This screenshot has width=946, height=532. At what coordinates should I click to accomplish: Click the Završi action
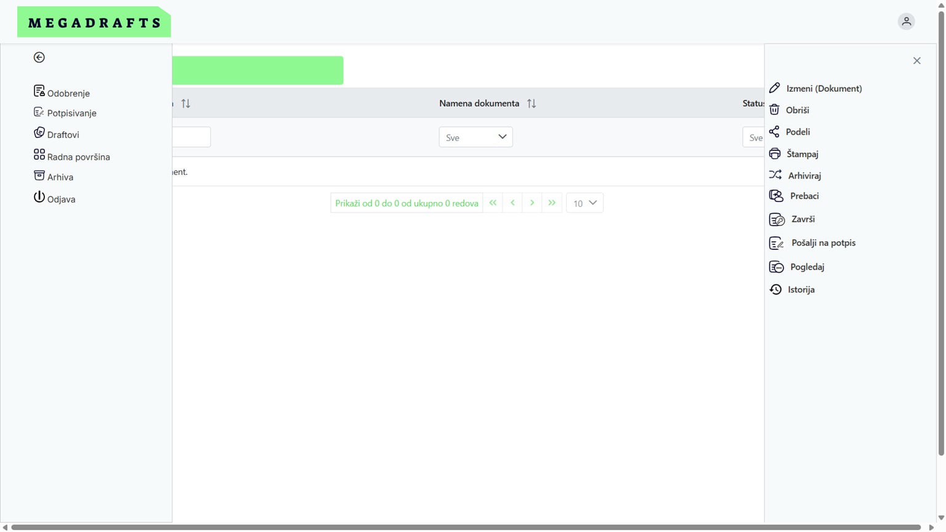coord(802,219)
